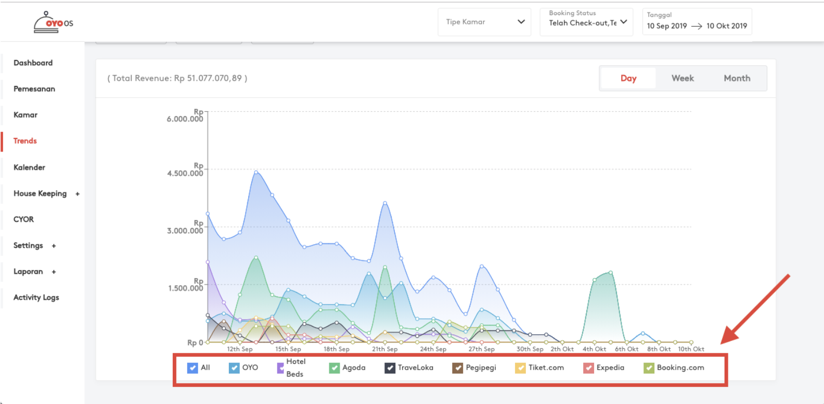Click the House Keeping menu label
824x404 pixels.
click(40, 194)
